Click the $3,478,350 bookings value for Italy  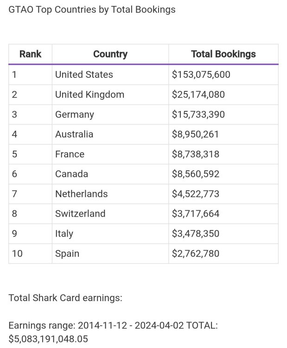[x=195, y=234]
